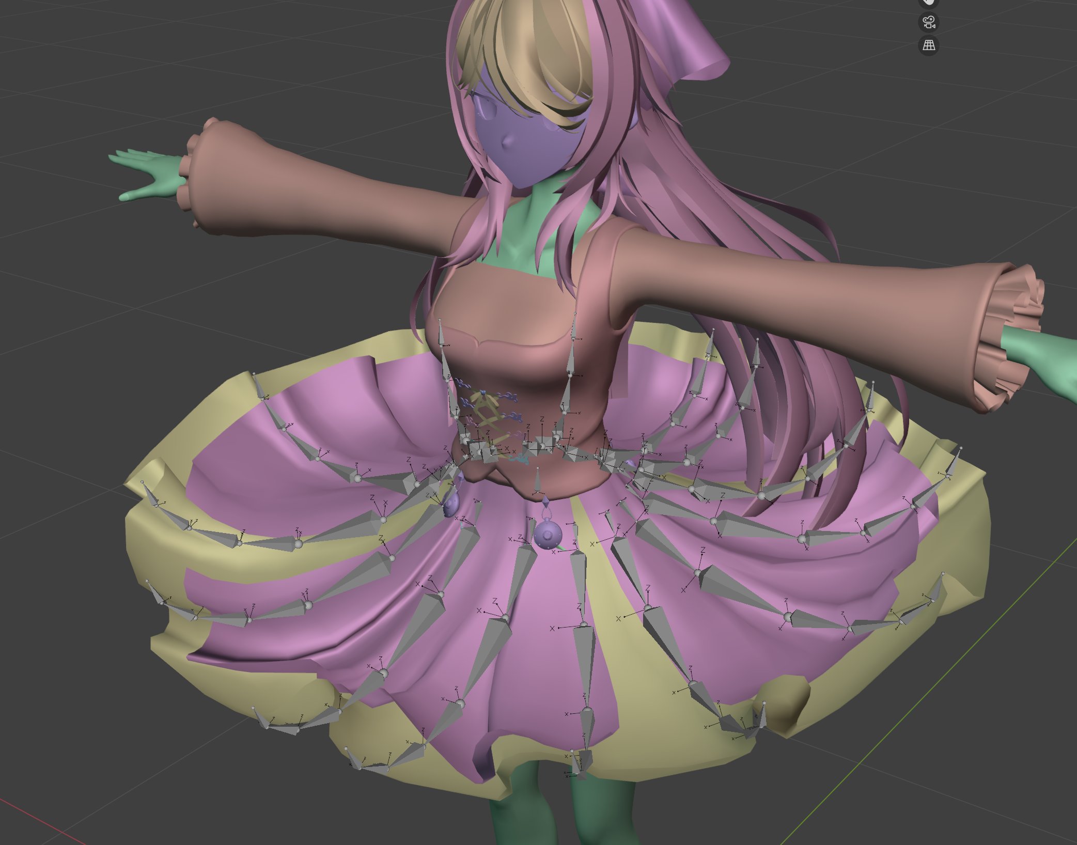This screenshot has height=845, width=1077.
Task: Click the round pendant at skirt center
Action: pos(547,535)
